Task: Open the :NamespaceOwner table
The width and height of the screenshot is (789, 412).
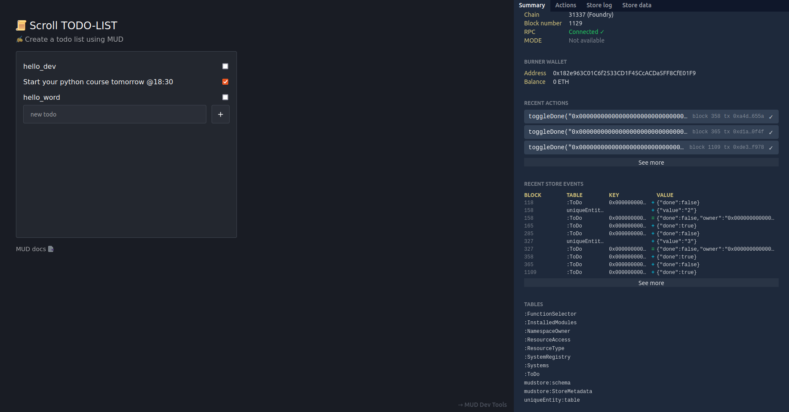Action: pyautogui.click(x=547, y=331)
